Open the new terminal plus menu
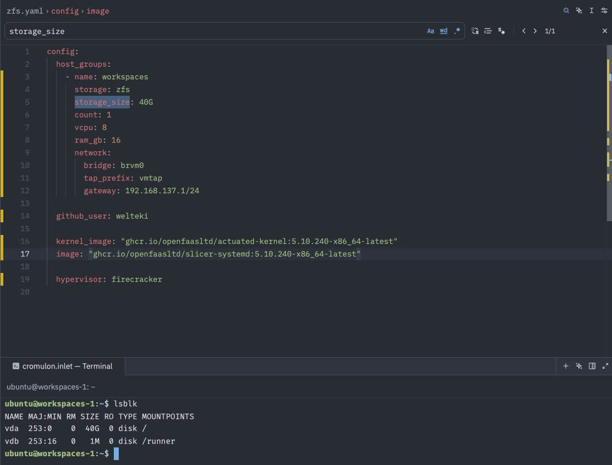 coord(565,366)
